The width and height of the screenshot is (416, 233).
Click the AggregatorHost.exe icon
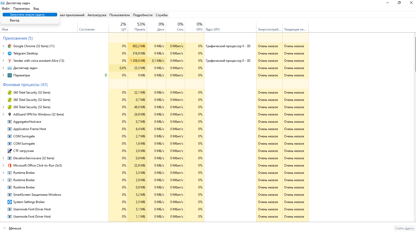click(10, 122)
